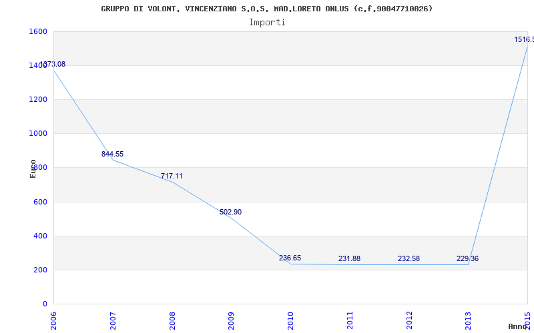
Task: Select the data label 1373.08
Action: (x=53, y=64)
